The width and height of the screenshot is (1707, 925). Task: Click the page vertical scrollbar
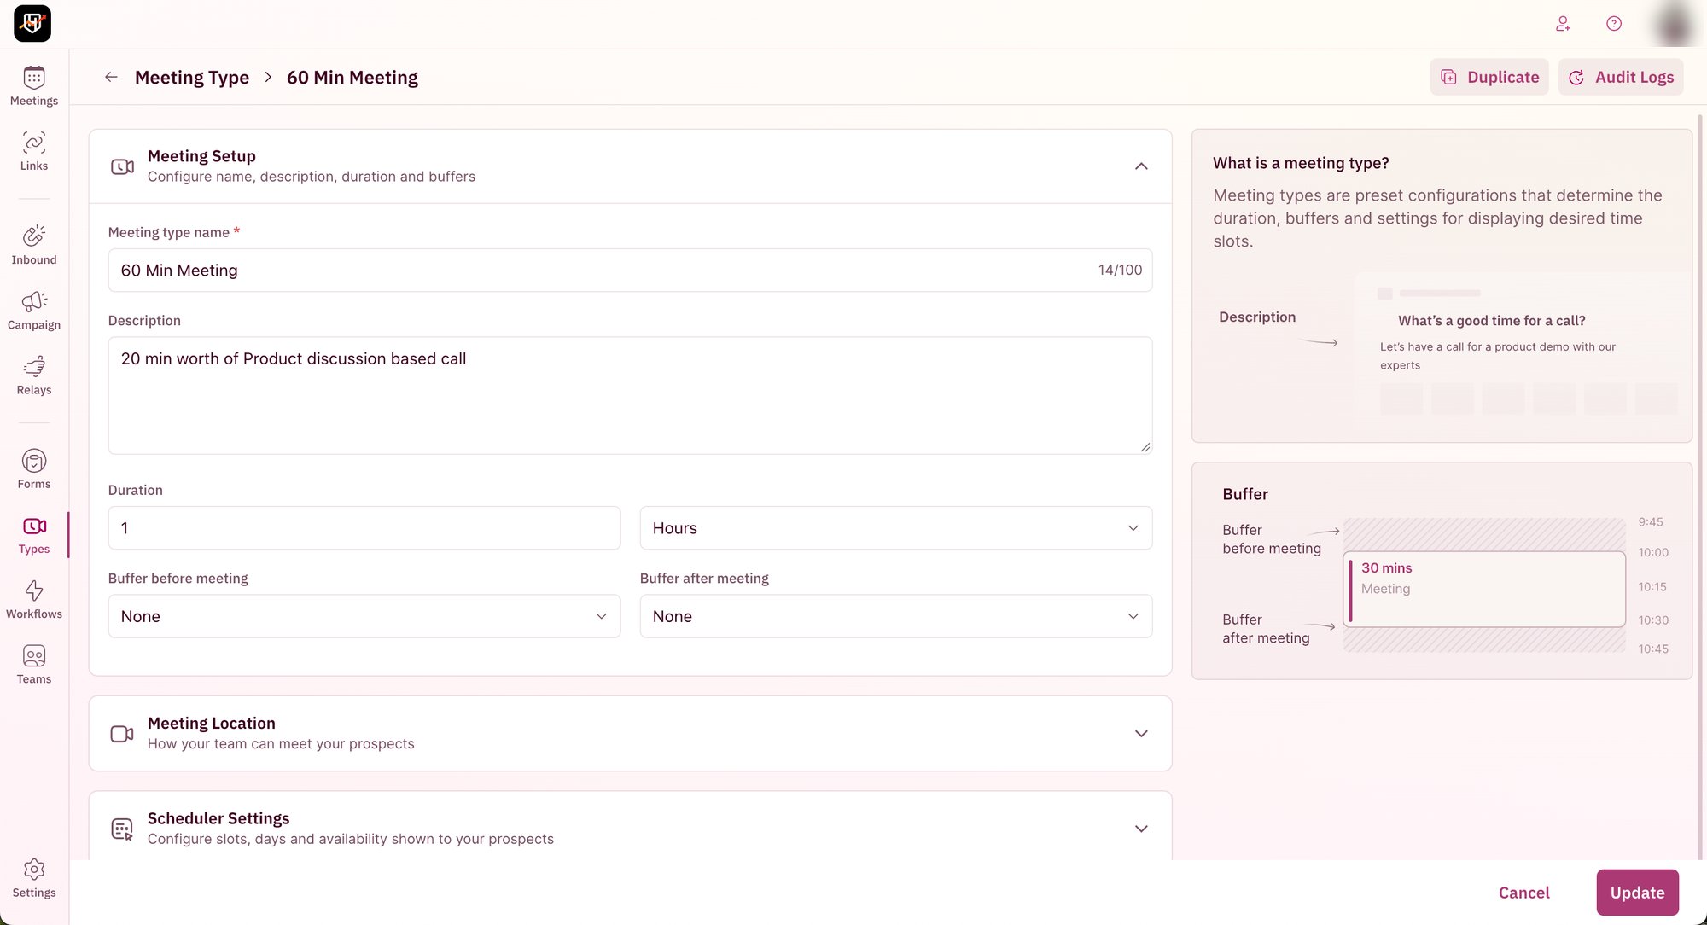1699,486
